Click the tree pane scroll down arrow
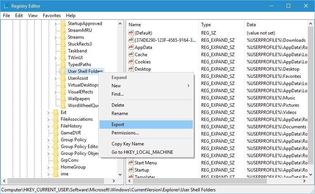This screenshot has height=194, width=315. (x=120, y=175)
